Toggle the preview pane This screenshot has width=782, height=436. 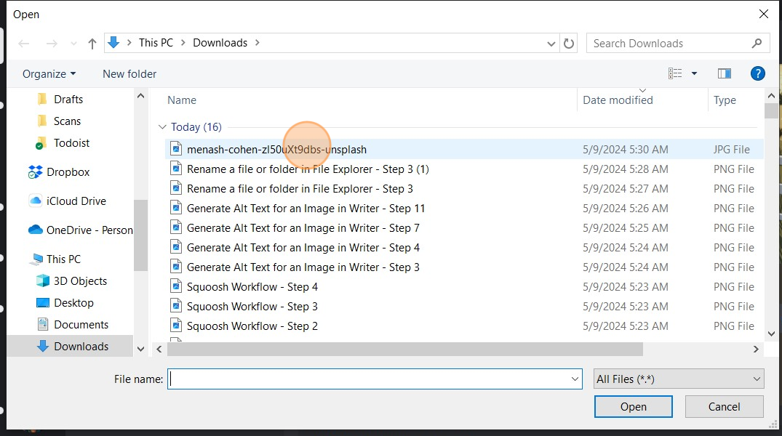(x=724, y=73)
